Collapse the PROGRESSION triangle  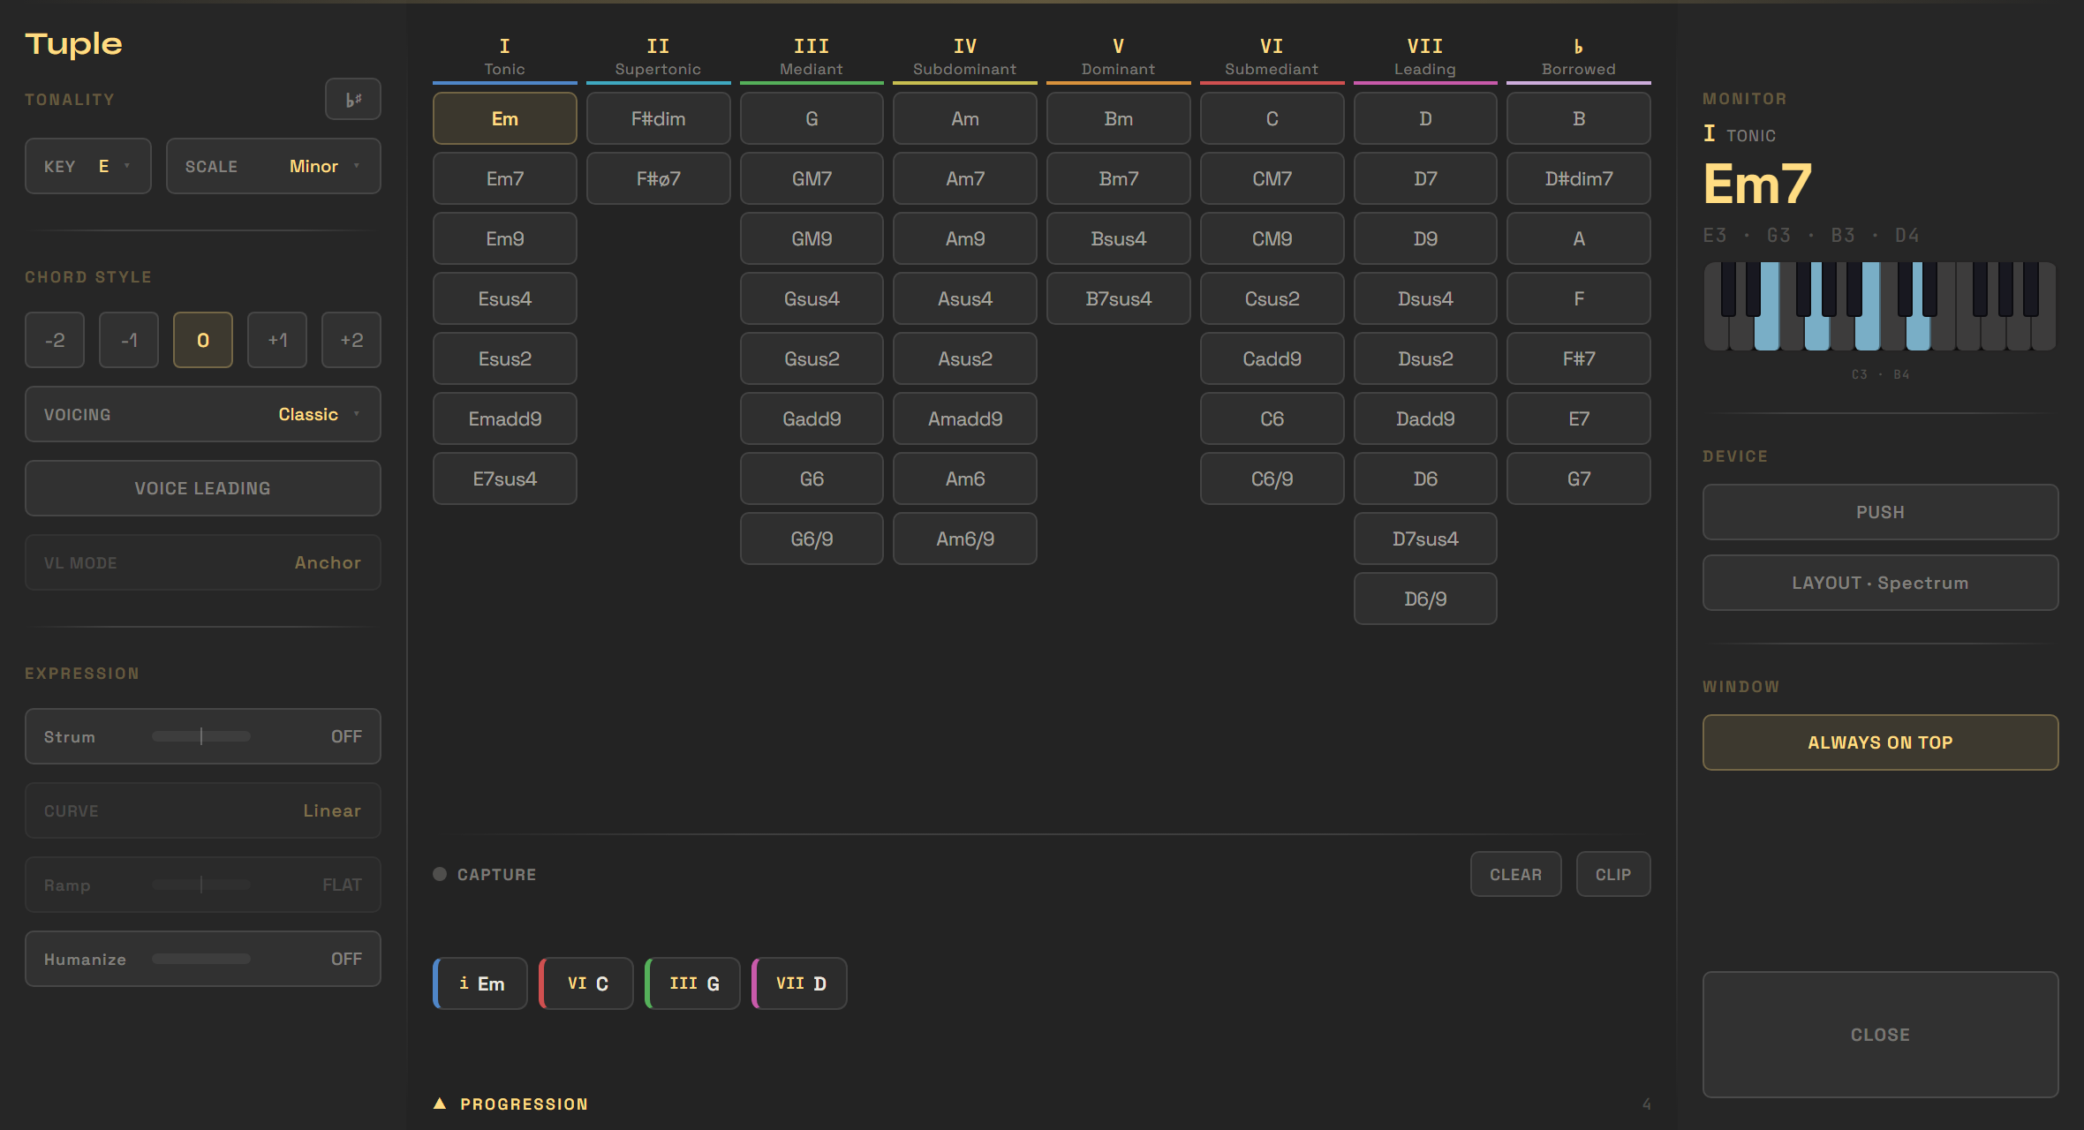(440, 1104)
